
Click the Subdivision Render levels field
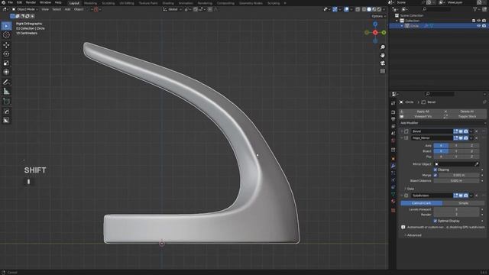tap(456, 215)
